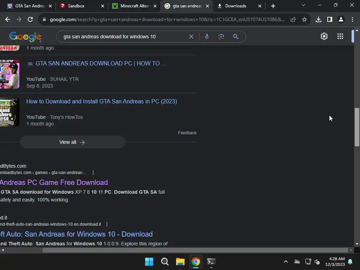Open Windows taskbar search
360x270 pixels.
click(165, 262)
